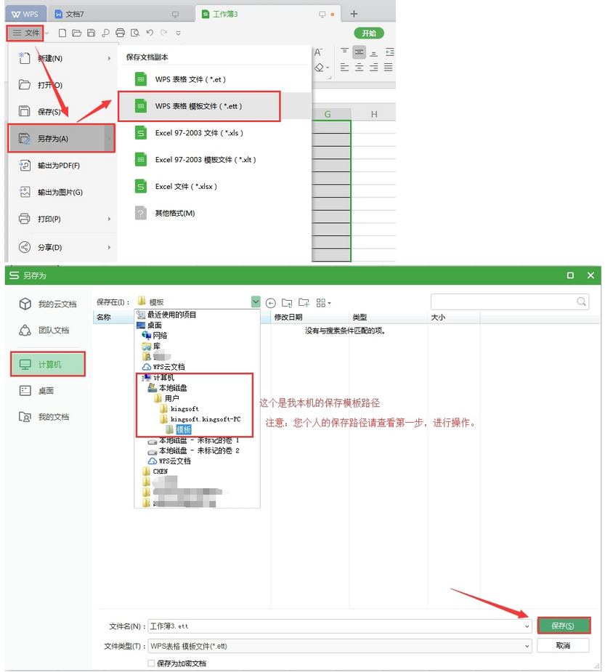Screen dimensions: 605x672
Task: Click the open folder icon in quick toolbar
Action: pos(77,33)
